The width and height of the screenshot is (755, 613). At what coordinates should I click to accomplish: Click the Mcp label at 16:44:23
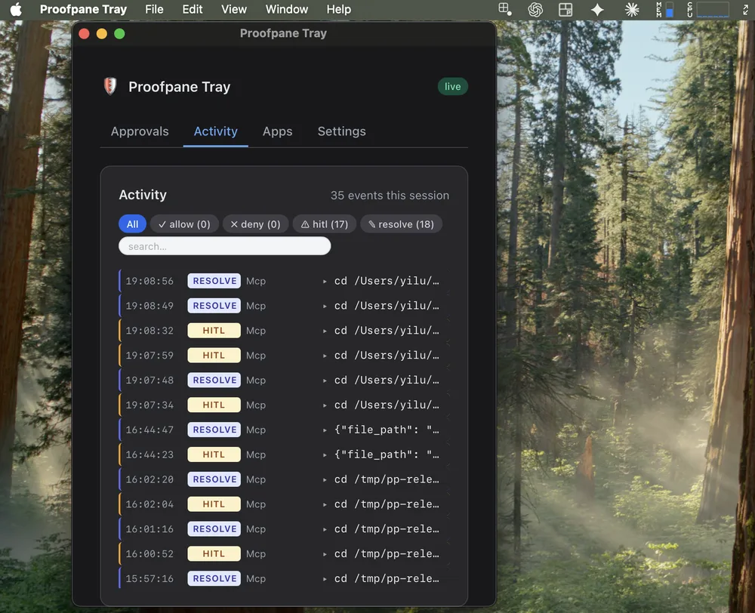(x=256, y=454)
